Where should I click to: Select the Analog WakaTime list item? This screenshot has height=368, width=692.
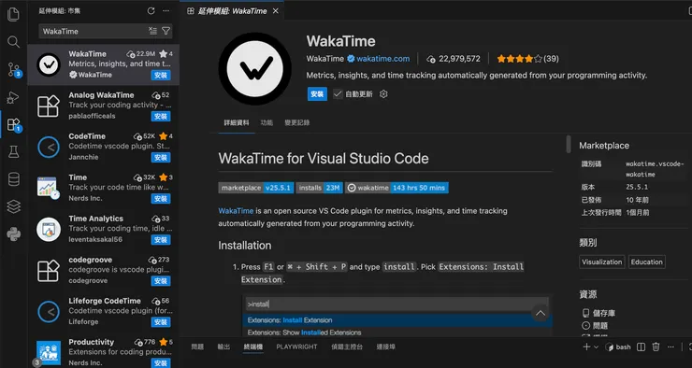pyautogui.click(x=103, y=106)
